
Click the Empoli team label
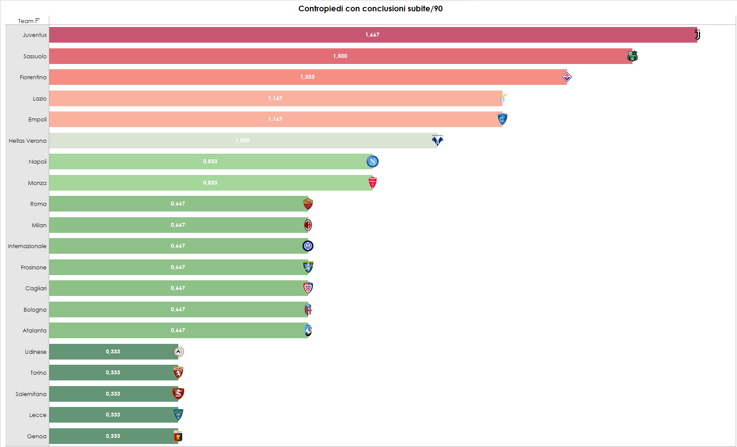point(37,120)
